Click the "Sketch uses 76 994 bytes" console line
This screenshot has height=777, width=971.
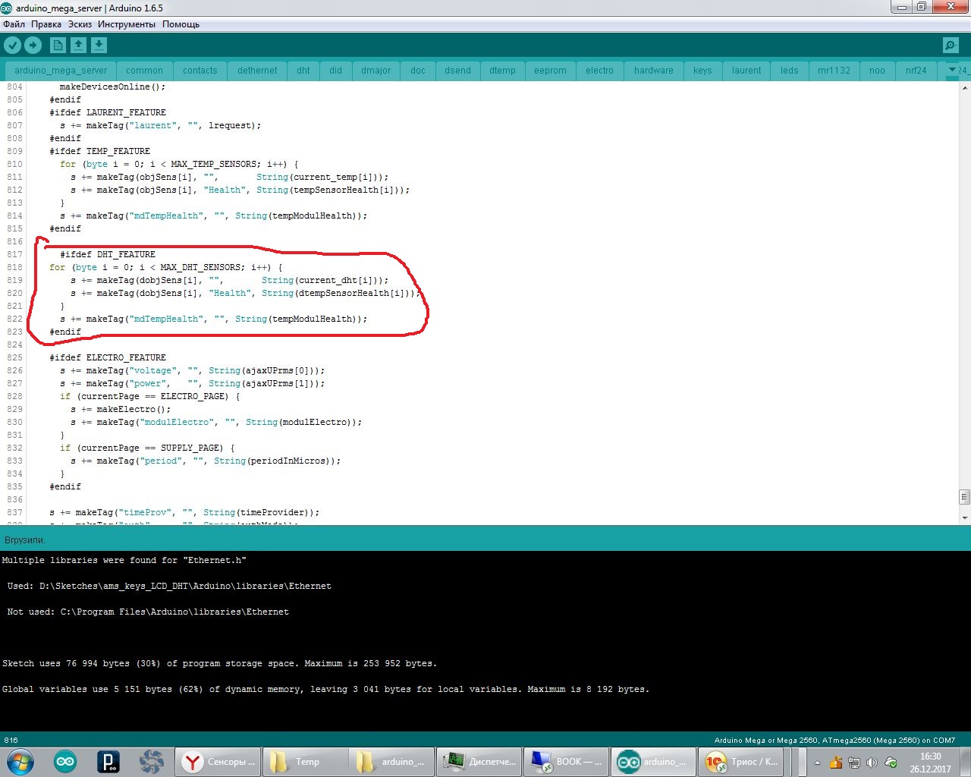219,664
